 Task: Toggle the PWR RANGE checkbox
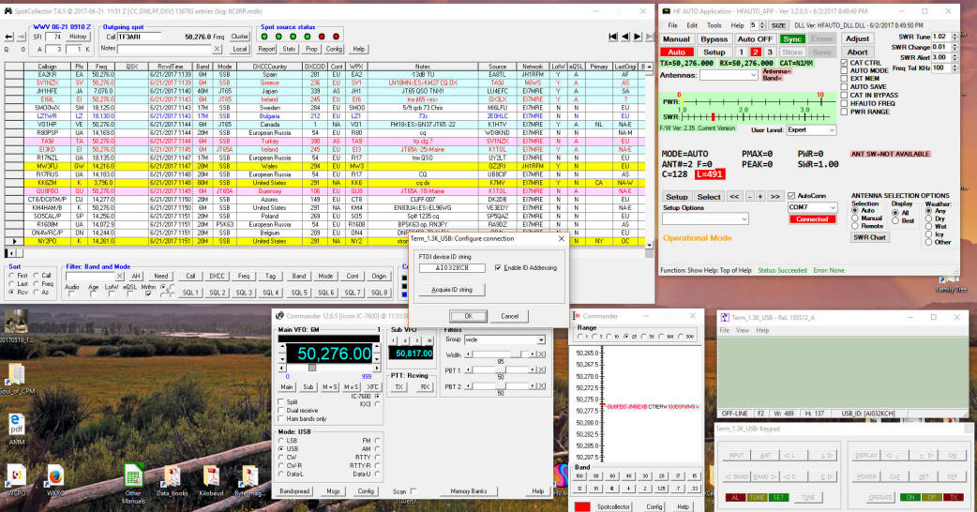844,113
